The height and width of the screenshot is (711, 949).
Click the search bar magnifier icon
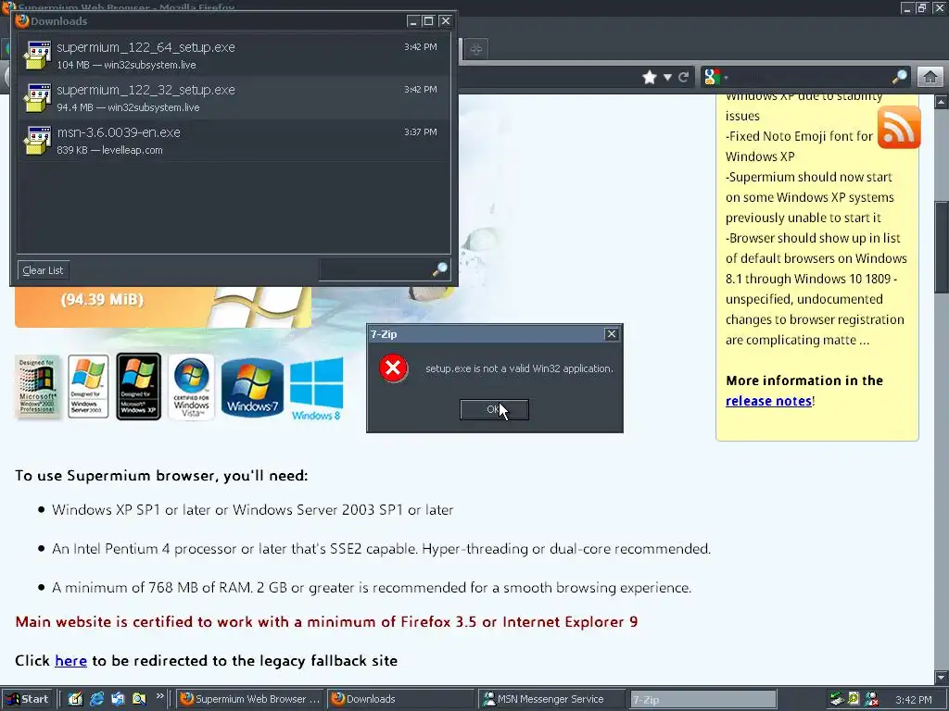(x=899, y=77)
